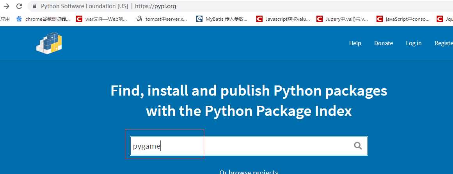Click the magnifier search button
Image resolution: width=453 pixels, height=174 pixels.
click(x=358, y=146)
